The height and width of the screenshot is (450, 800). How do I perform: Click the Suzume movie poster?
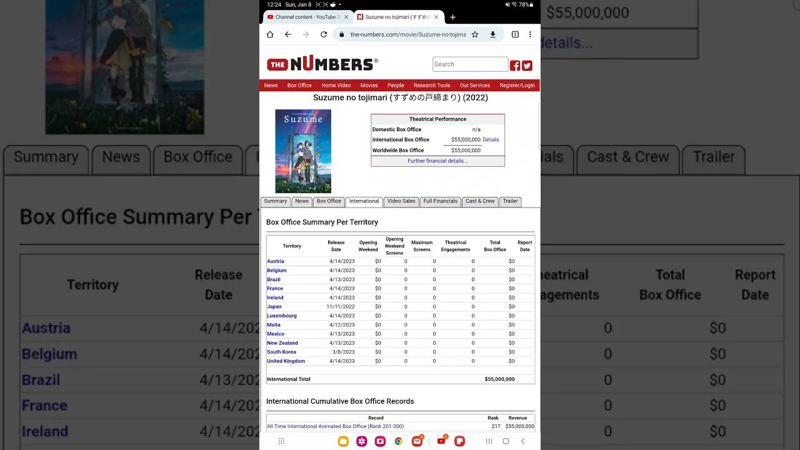pyautogui.click(x=303, y=151)
